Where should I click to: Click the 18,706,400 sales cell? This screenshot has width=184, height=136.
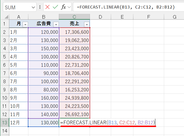[75, 73]
